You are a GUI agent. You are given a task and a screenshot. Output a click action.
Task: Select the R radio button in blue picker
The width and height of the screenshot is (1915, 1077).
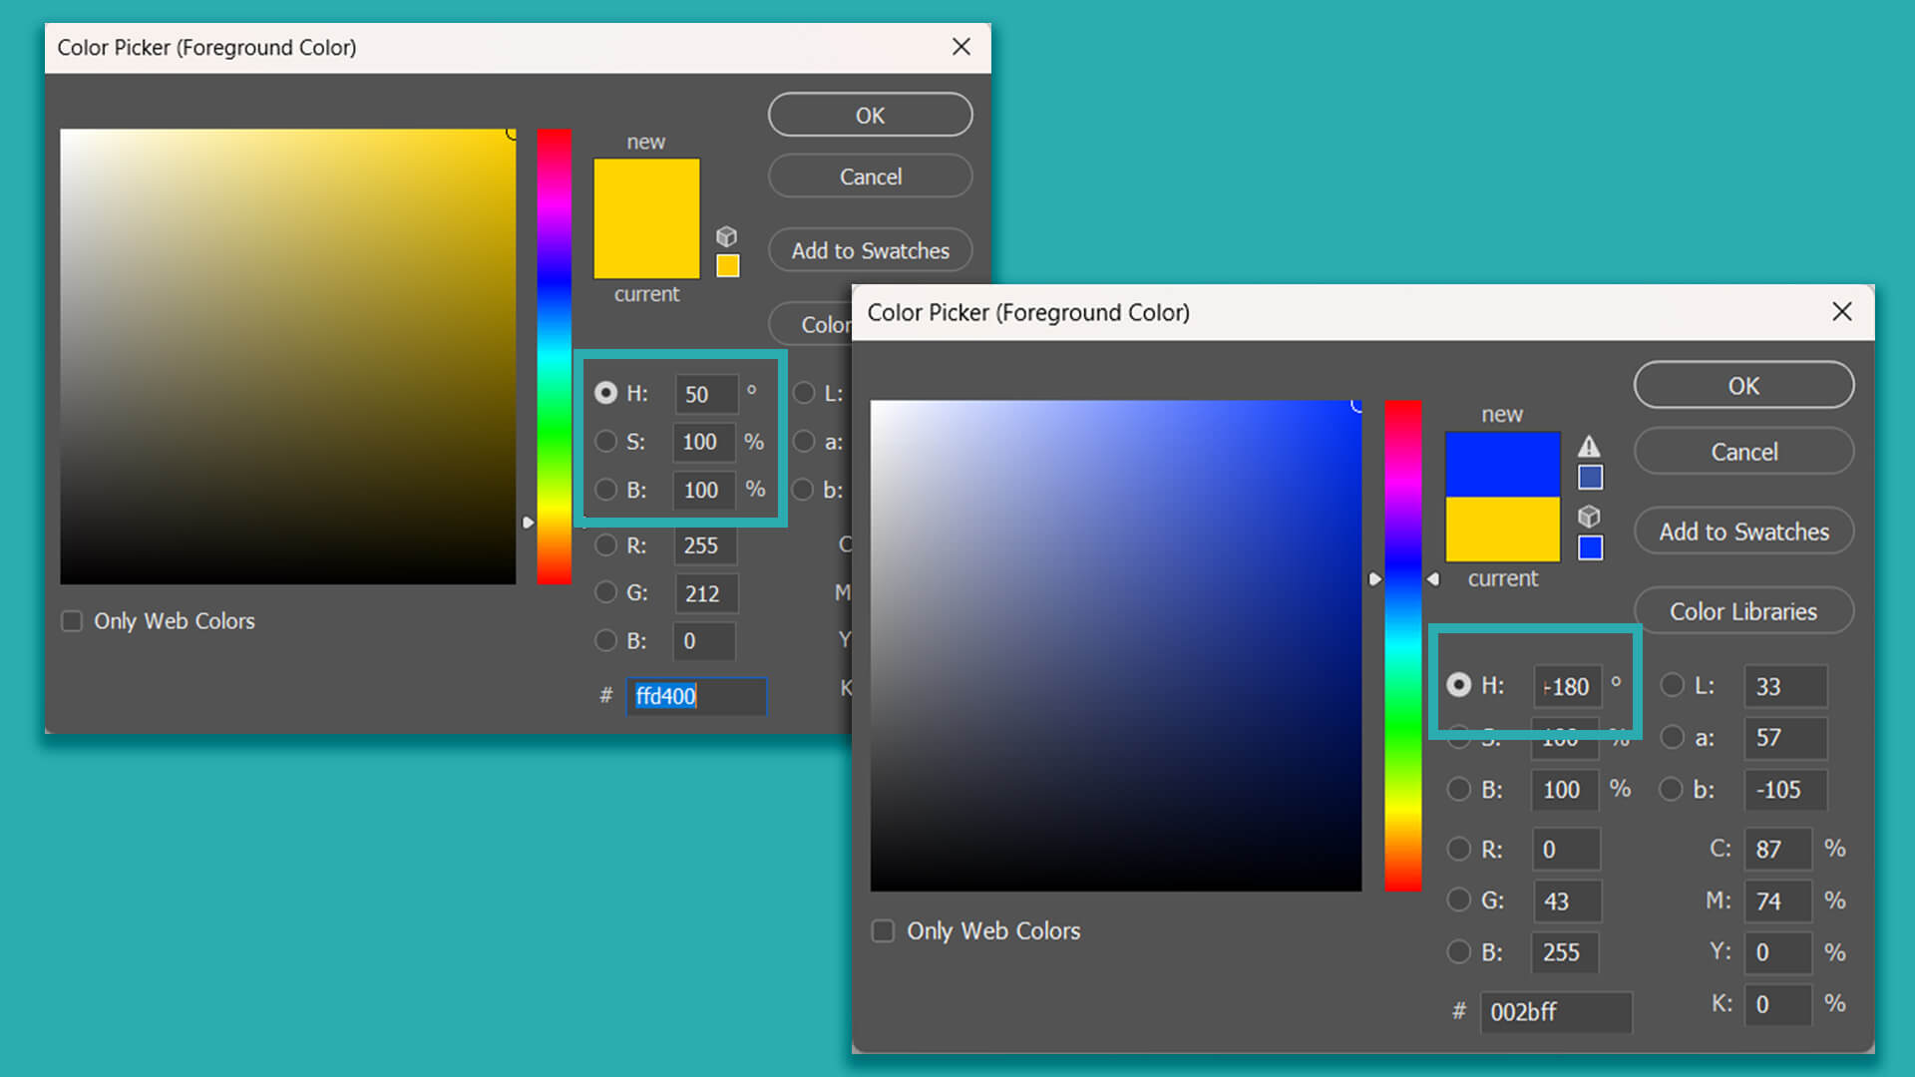[1459, 849]
